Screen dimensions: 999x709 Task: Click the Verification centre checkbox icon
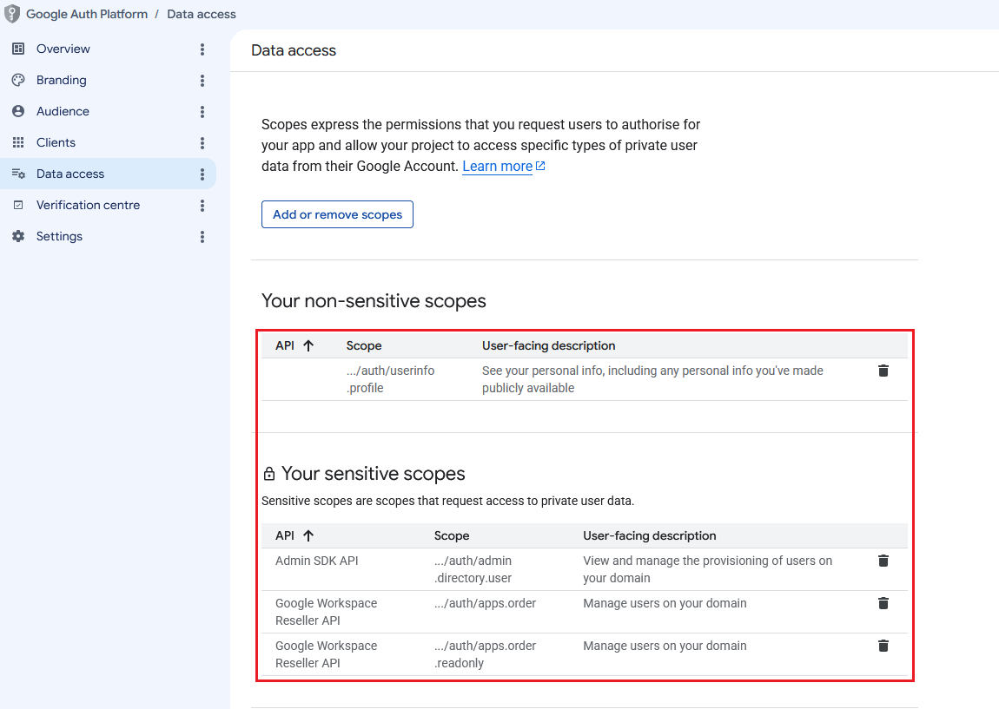18,205
